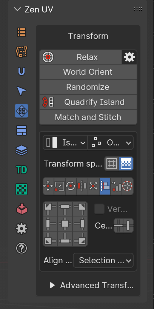
Task: Click Quadrify Island button
Action: 88,102
